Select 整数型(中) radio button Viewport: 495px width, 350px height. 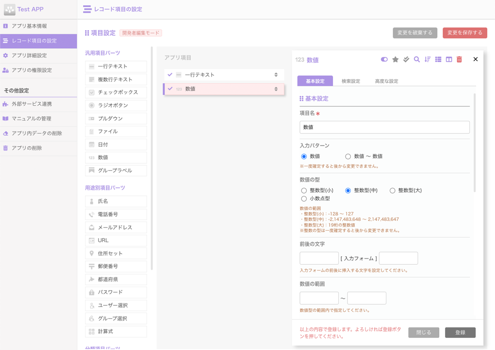tap(348, 191)
